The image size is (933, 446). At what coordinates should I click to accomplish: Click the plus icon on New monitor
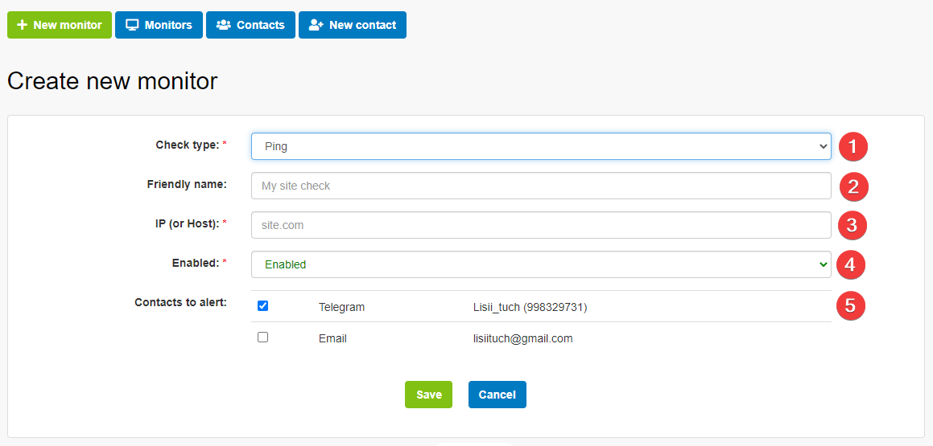[22, 25]
